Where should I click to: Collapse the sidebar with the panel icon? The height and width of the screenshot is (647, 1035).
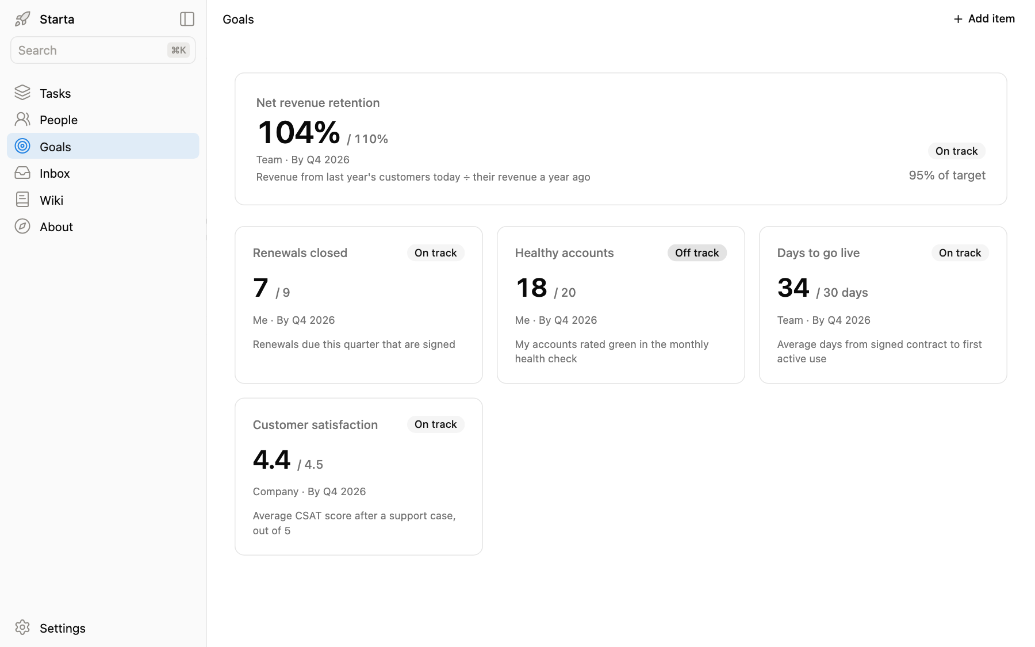187,19
